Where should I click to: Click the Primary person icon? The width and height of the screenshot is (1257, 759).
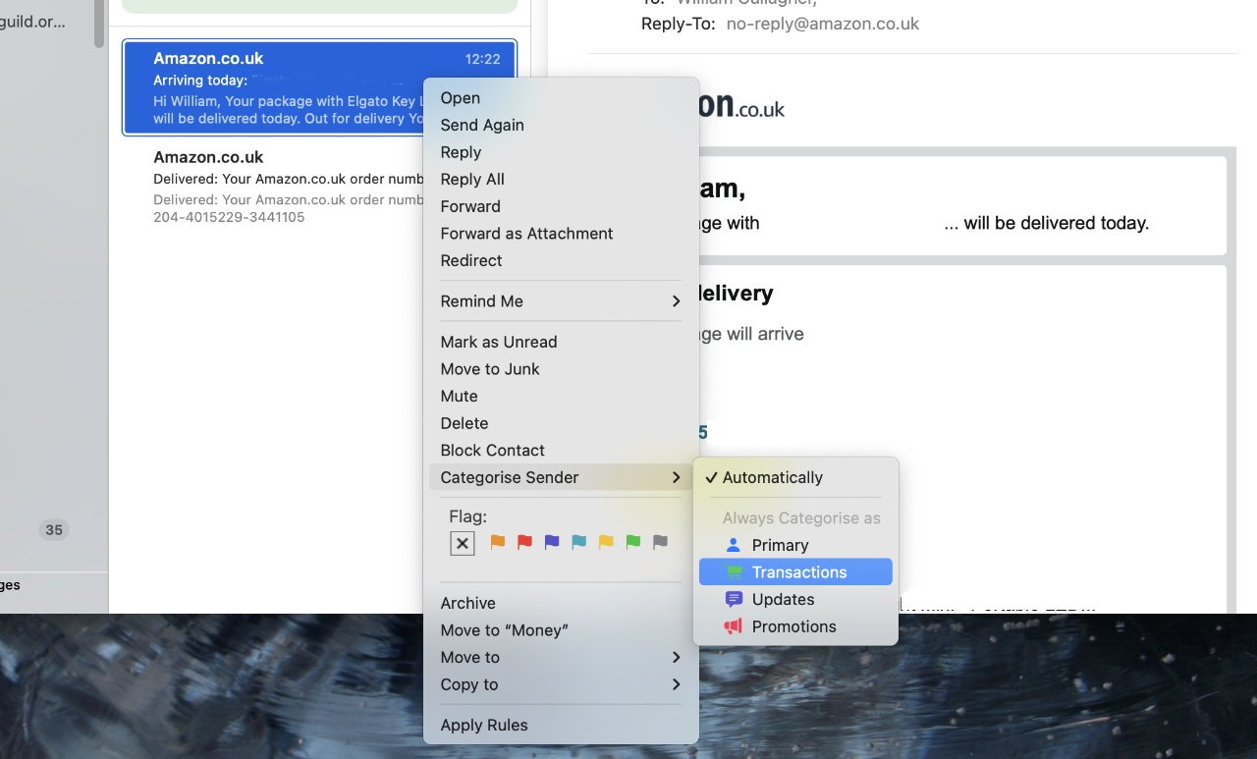[733, 545]
